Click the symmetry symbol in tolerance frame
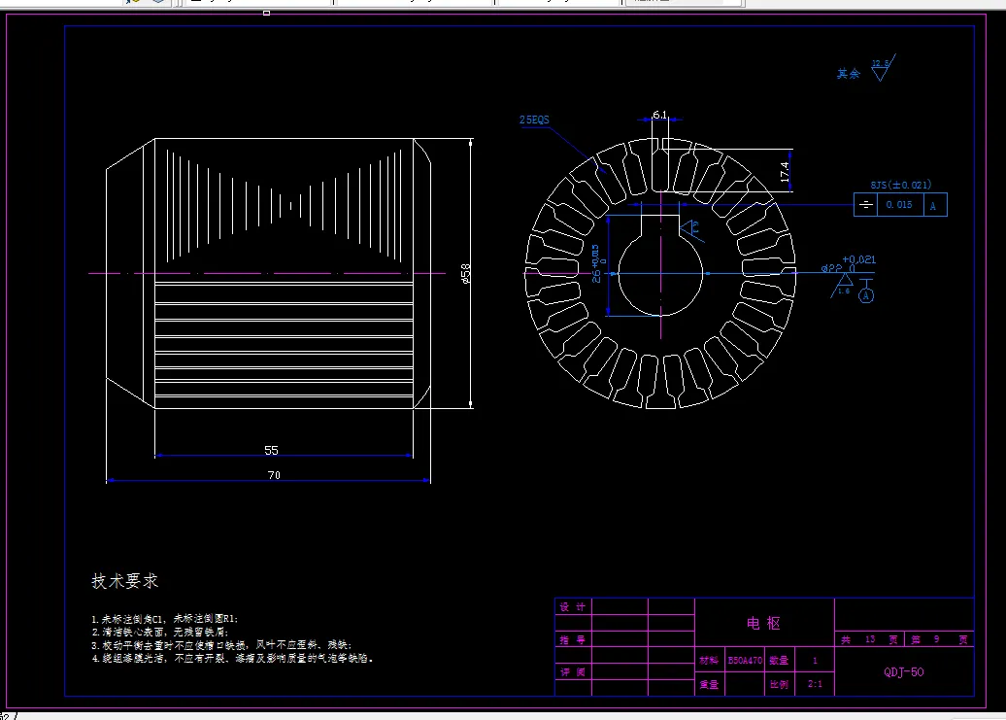The image size is (1006, 720). click(865, 205)
